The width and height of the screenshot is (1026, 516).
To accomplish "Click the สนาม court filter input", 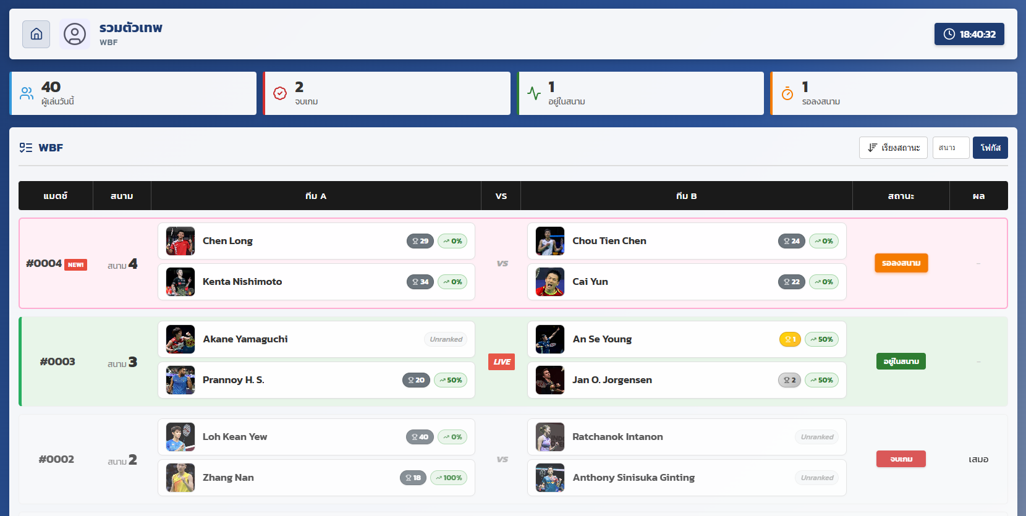I will 951,148.
